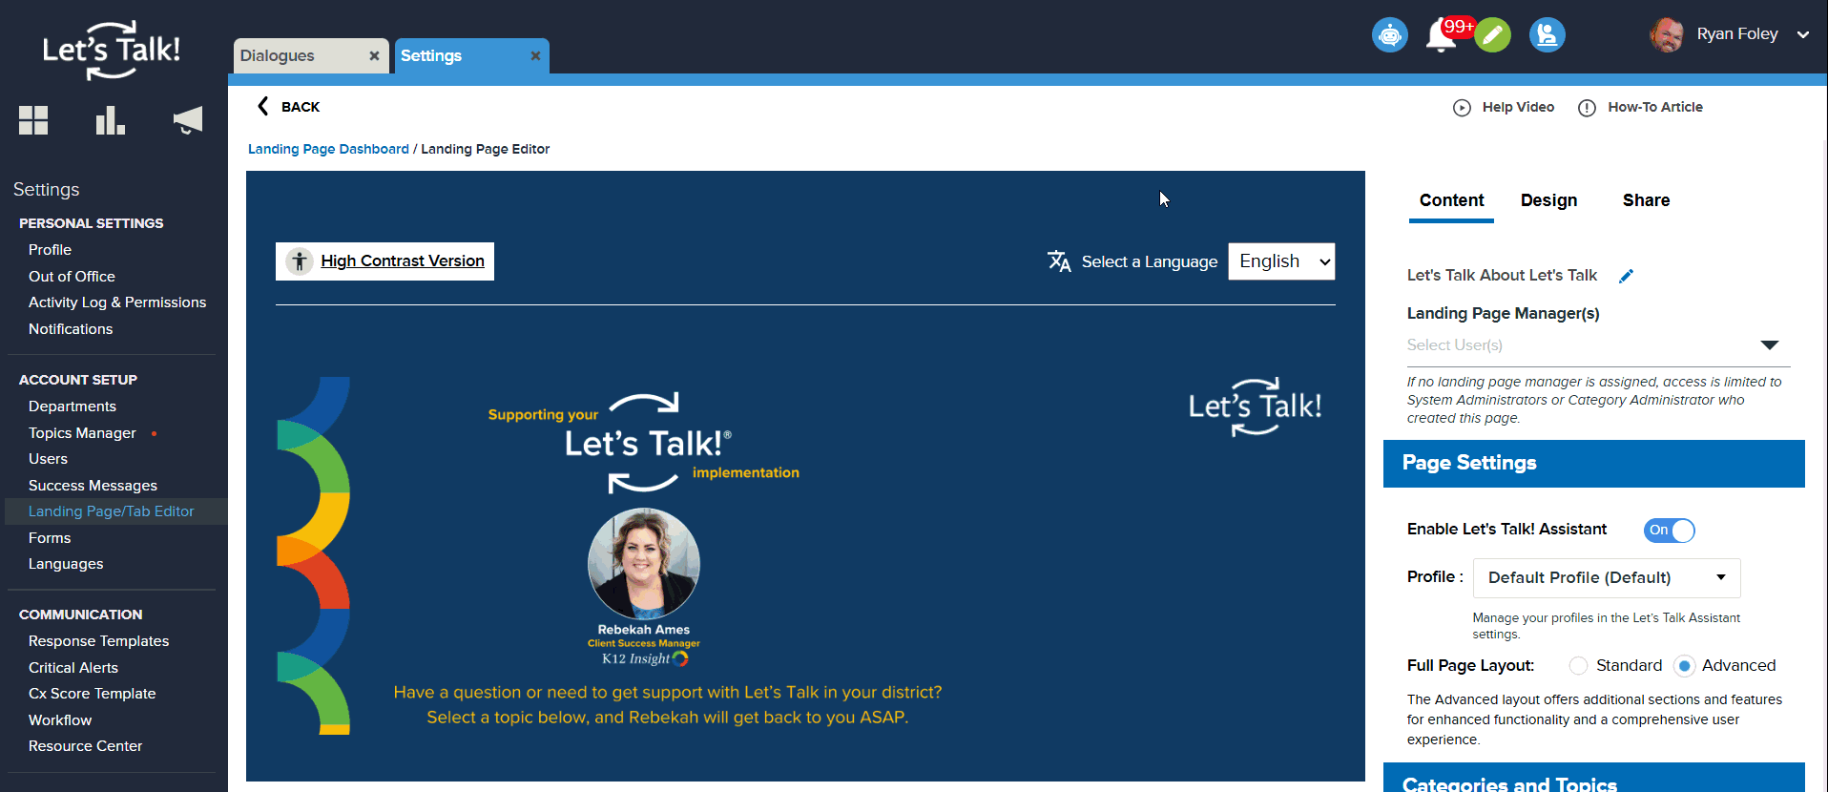Open Activity Log & Permissions
The width and height of the screenshot is (1828, 792).
(117, 302)
